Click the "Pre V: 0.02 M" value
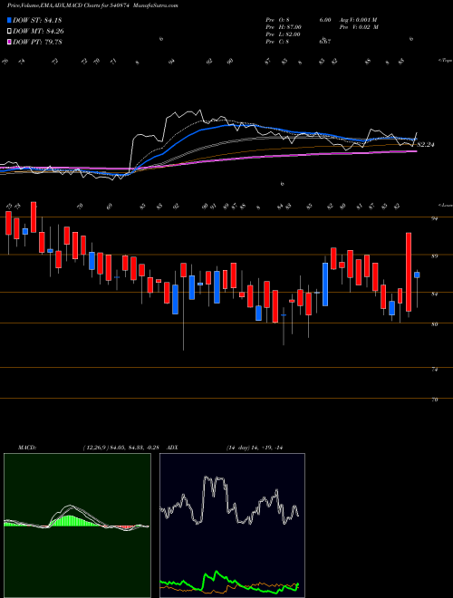Image resolution: width=453 pixels, height=598 pixels. [360, 27]
